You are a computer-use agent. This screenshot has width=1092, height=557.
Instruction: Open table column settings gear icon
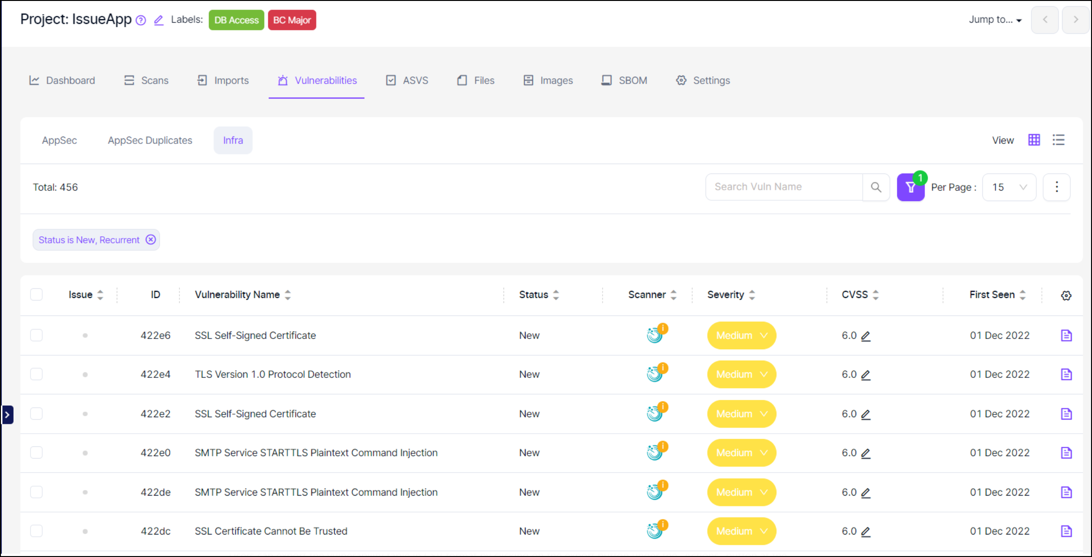point(1066,295)
